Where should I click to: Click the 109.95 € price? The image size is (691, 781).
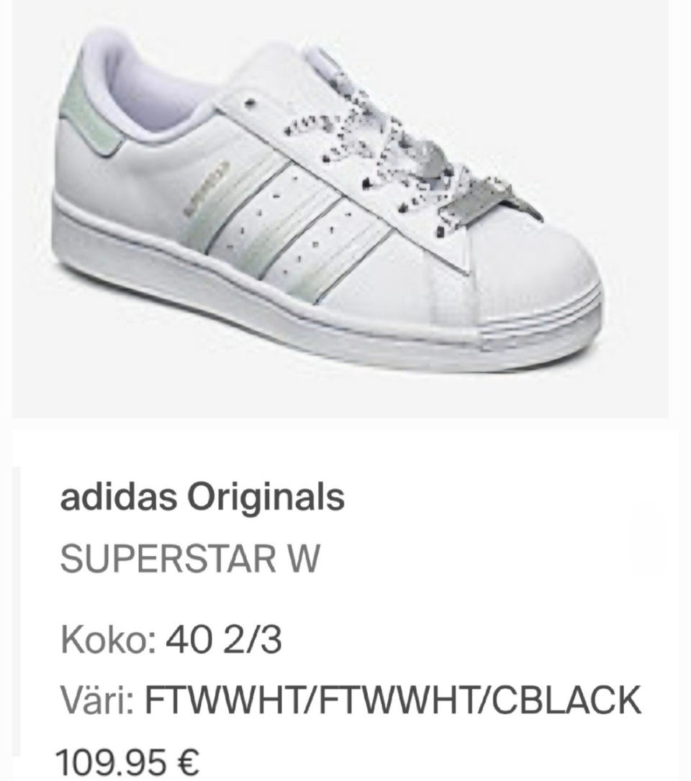pyautogui.click(x=127, y=762)
